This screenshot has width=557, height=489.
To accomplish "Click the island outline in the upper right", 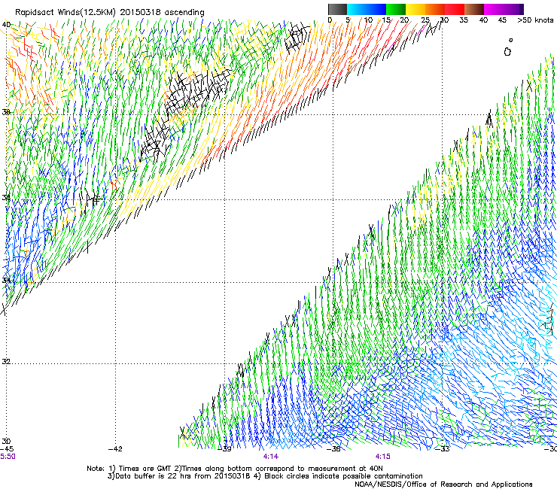I will tap(507, 52).
